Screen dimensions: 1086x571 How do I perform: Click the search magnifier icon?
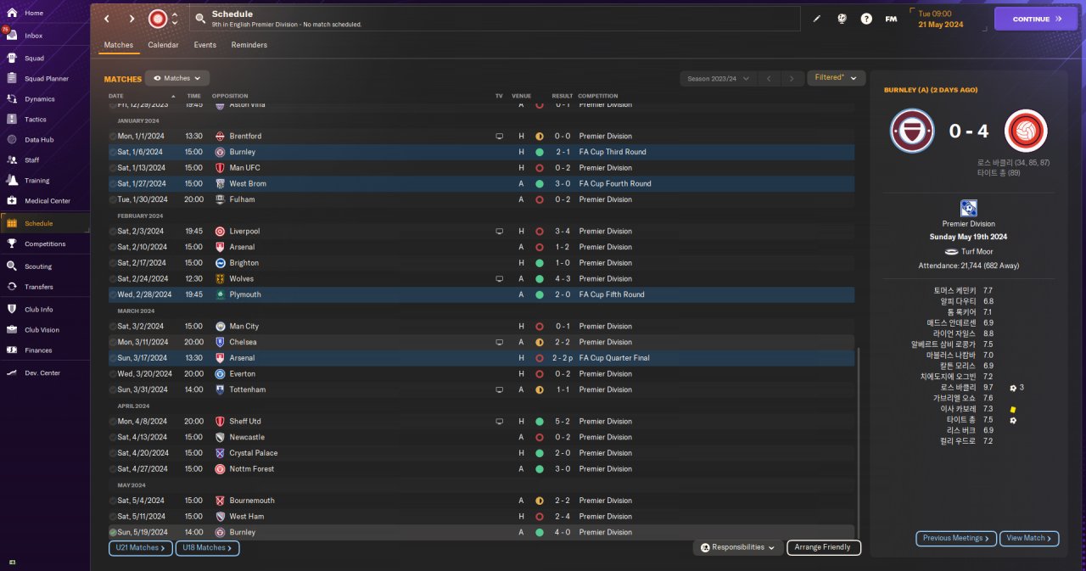click(x=199, y=18)
